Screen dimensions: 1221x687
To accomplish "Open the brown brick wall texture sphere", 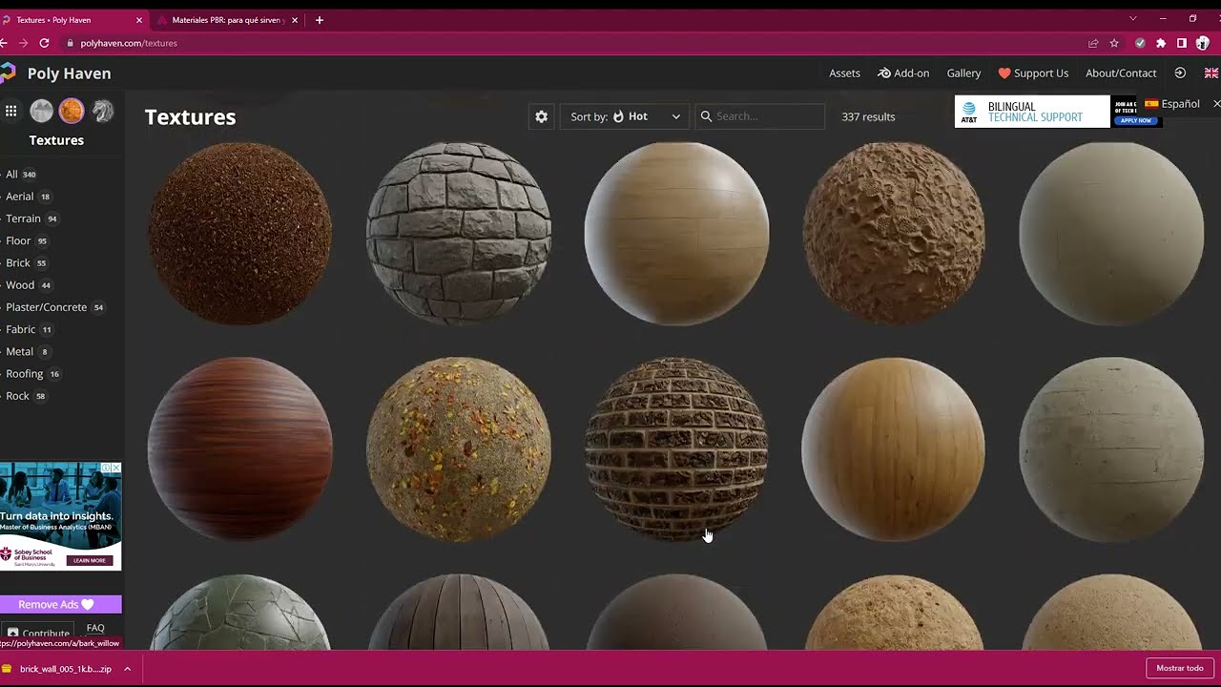I will pos(676,449).
